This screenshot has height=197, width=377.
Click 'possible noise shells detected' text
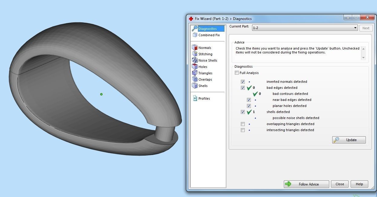pos(296,118)
